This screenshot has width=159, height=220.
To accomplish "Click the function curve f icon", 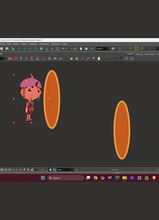I will coord(26,58).
